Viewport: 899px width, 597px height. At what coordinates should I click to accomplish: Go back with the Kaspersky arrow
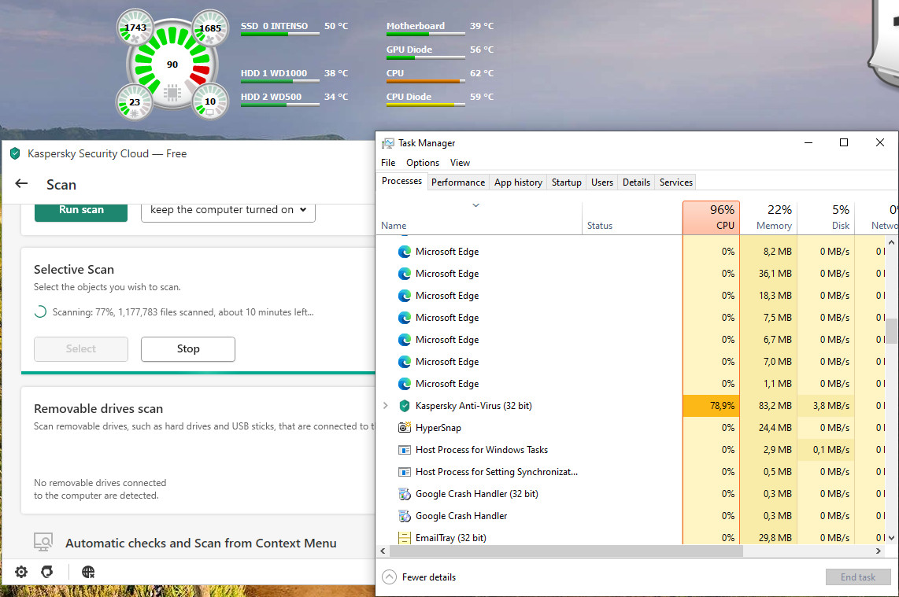tap(21, 183)
